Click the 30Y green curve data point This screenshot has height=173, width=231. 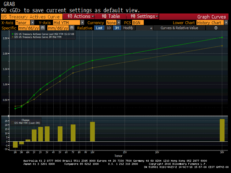tap(222, 37)
